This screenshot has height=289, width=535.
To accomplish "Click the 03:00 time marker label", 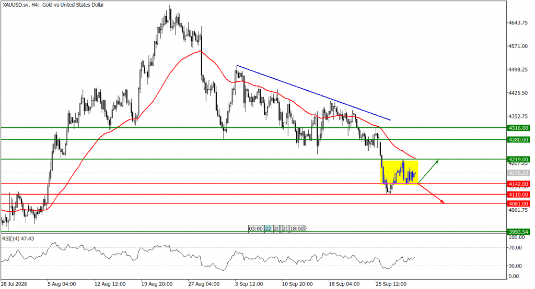I will coord(255,228).
